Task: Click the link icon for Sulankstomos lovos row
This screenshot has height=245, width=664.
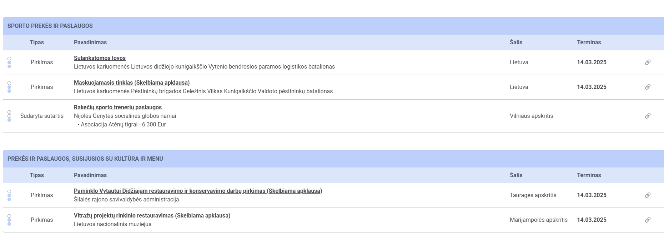Action: click(648, 62)
